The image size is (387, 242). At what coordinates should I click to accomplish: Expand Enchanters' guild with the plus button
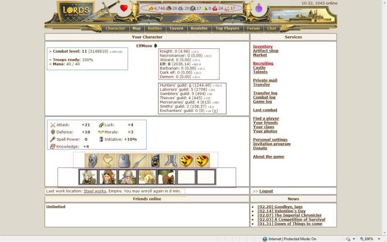pyautogui.click(x=215, y=111)
